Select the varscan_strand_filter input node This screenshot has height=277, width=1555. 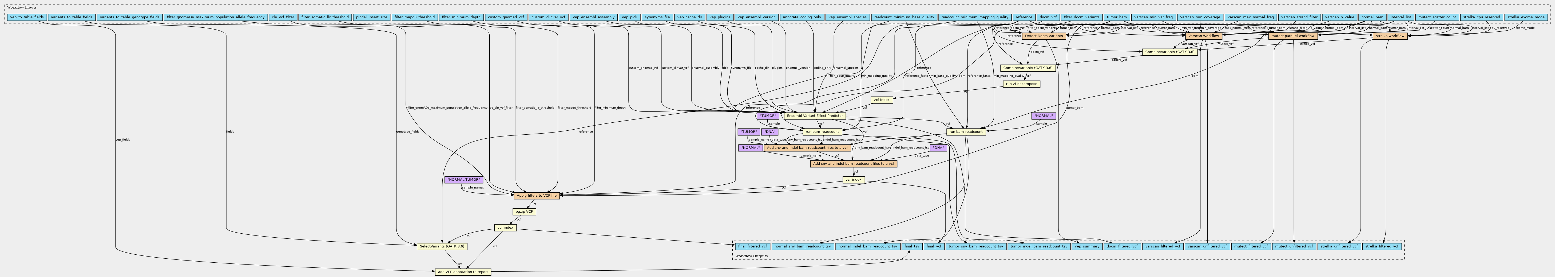[x=1299, y=18]
